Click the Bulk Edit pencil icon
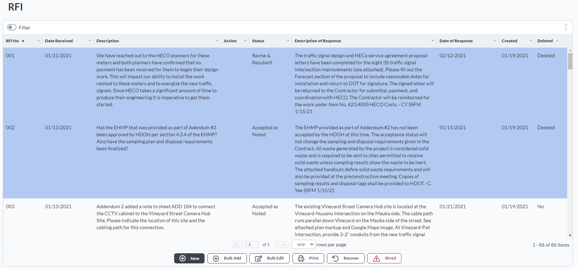Viewport: 577px width, 269px height. (258, 259)
